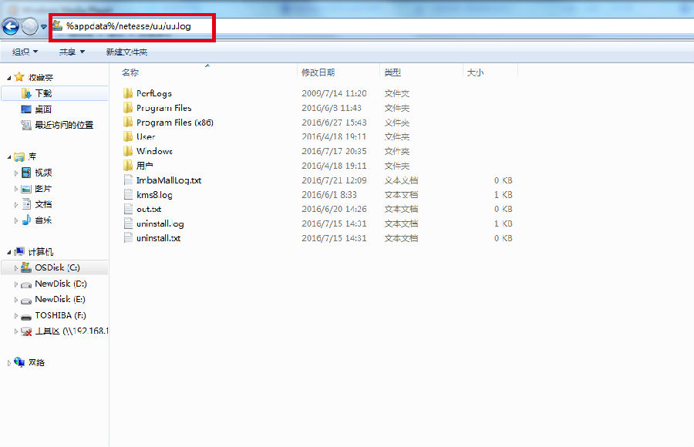
Task: Open the 组织 toolbar menu
Action: (x=25, y=52)
